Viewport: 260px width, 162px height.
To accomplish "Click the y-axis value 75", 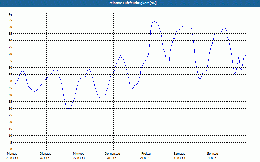I will click(10, 47).
